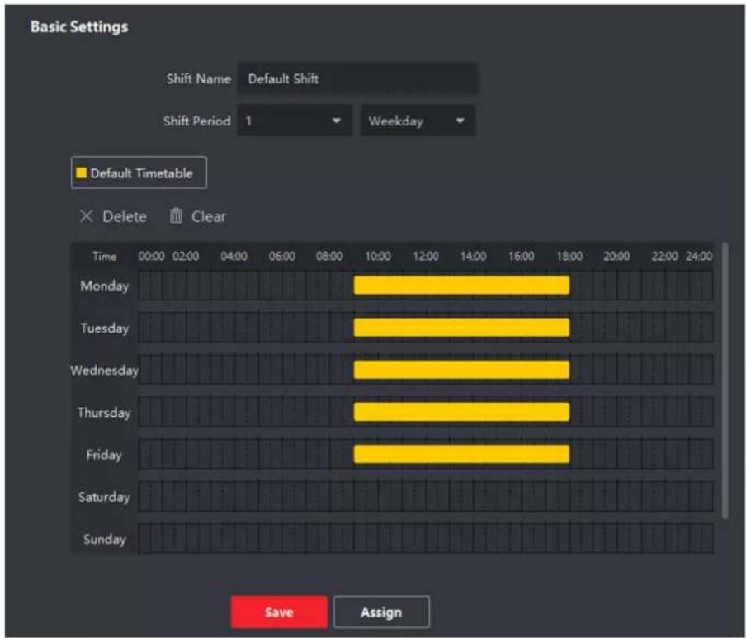The height and width of the screenshot is (638, 746).
Task: Click the Shift Name label
Action: tap(199, 78)
